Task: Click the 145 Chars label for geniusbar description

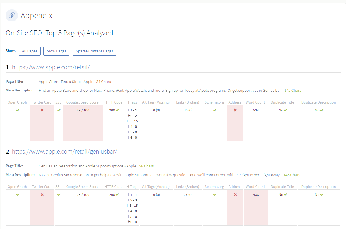Action: (x=292, y=175)
